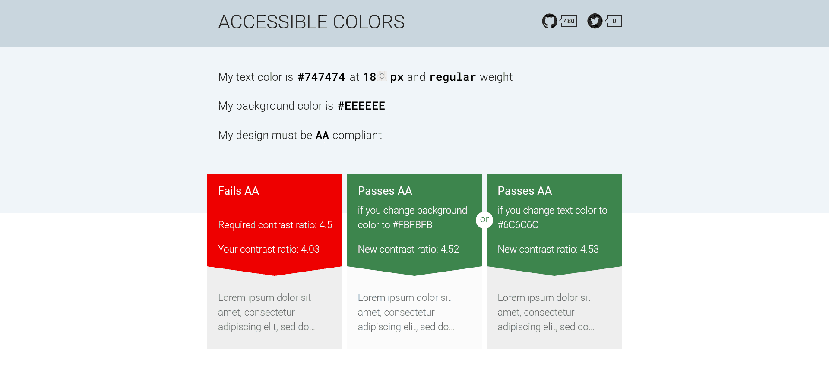
Task: Open the AA compliance level dropdown
Action: tap(322, 135)
